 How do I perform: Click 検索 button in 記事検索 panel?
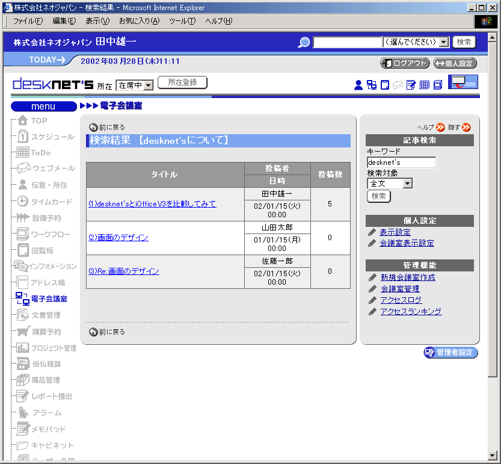coord(379,196)
